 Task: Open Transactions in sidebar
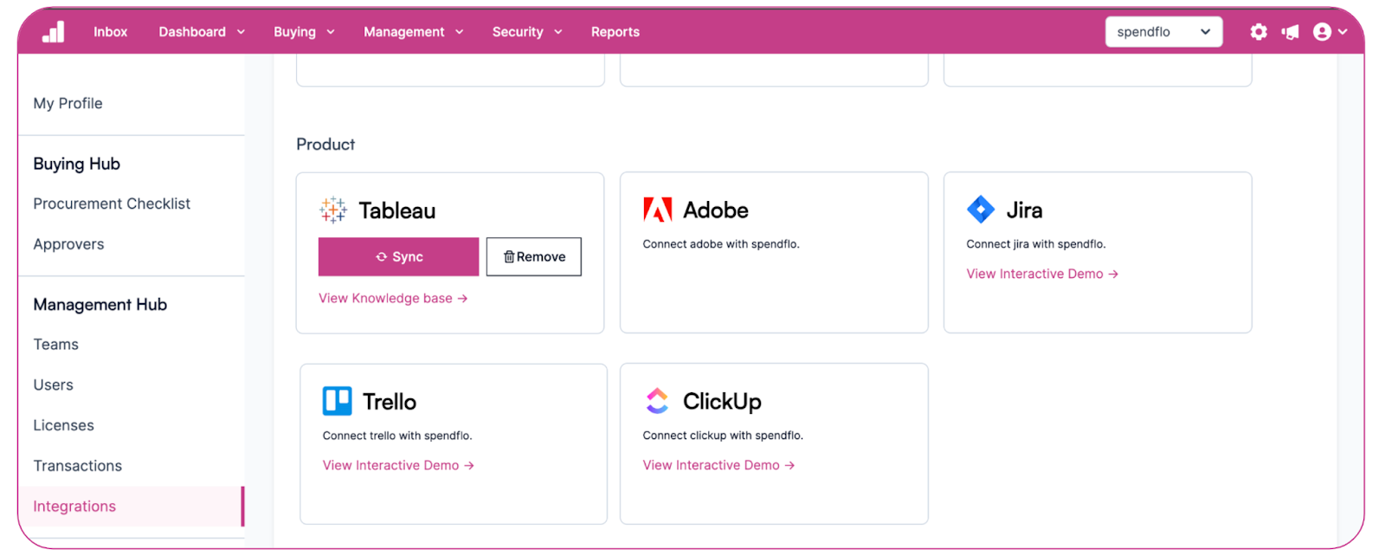(x=77, y=466)
